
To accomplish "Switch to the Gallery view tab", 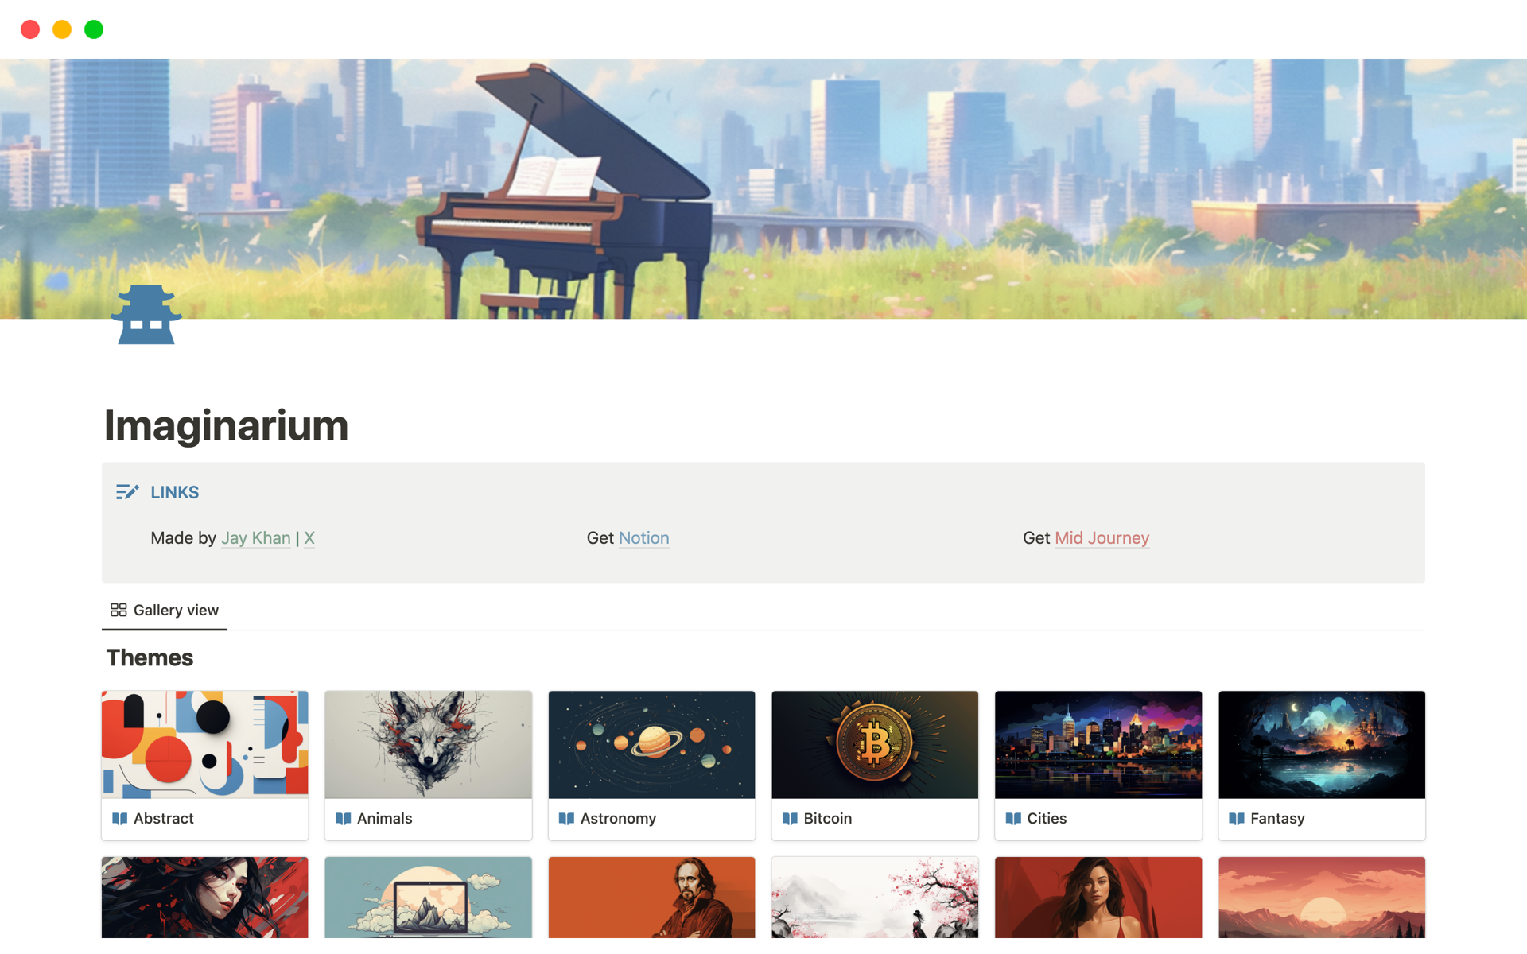I will (x=165, y=610).
